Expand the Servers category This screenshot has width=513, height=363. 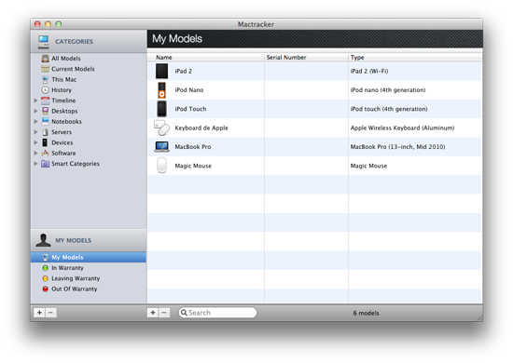point(36,132)
